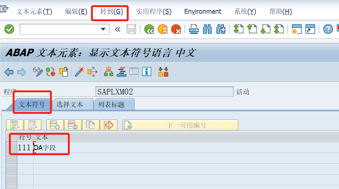
Task: Open the Environment menu
Action: pyautogui.click(x=203, y=12)
